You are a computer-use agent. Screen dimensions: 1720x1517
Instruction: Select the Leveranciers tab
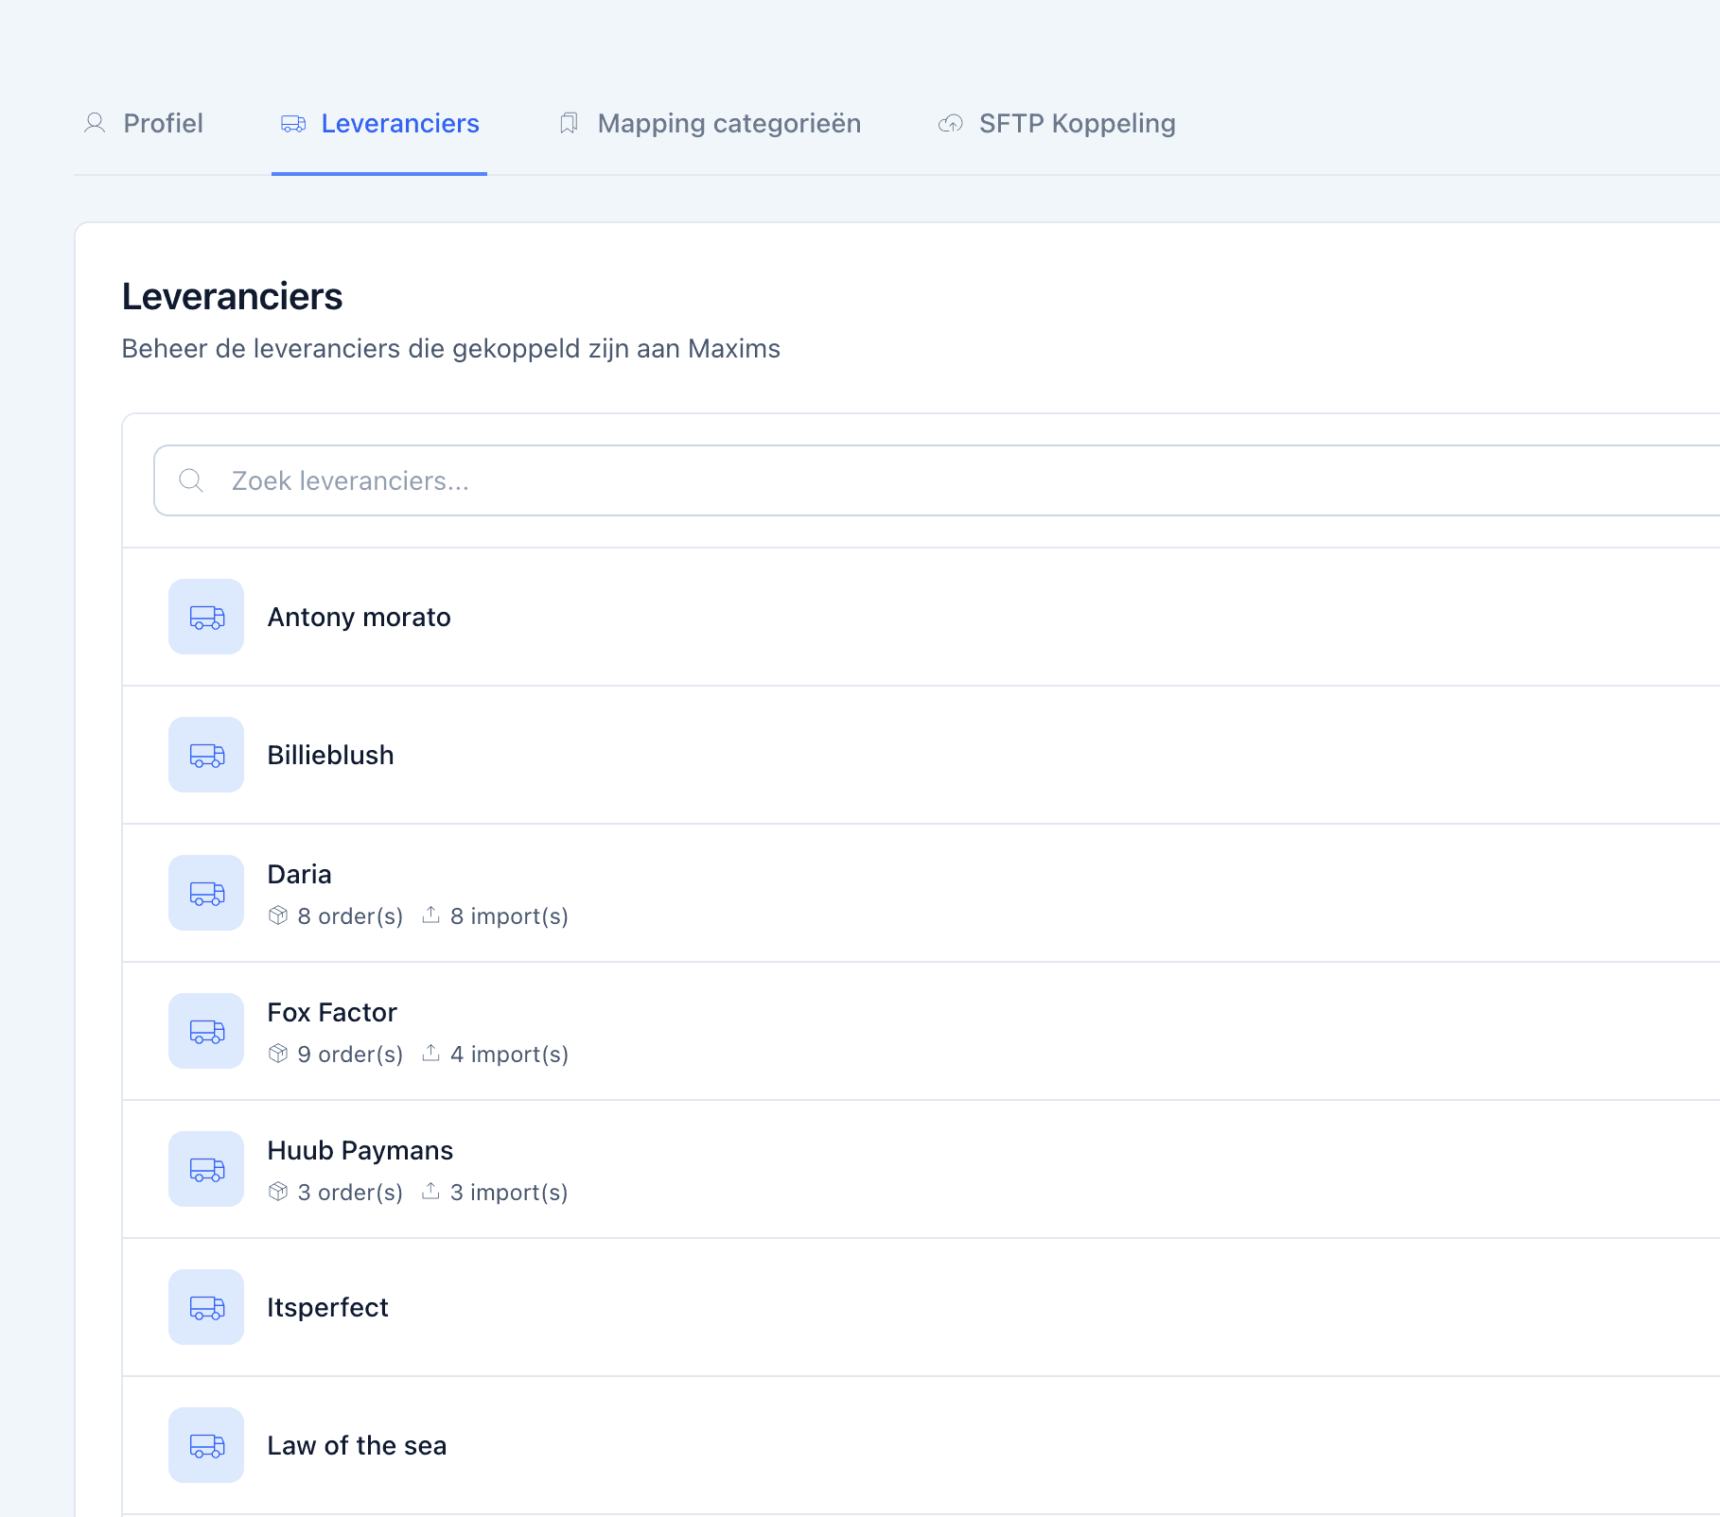click(399, 123)
